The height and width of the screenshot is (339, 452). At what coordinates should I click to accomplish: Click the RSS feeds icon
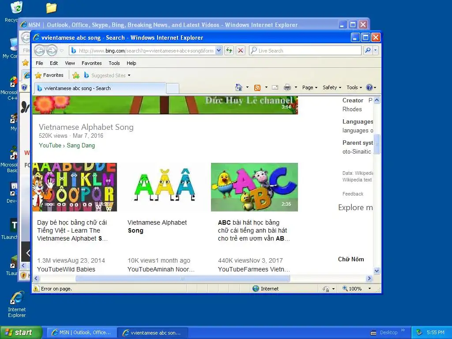257,88
